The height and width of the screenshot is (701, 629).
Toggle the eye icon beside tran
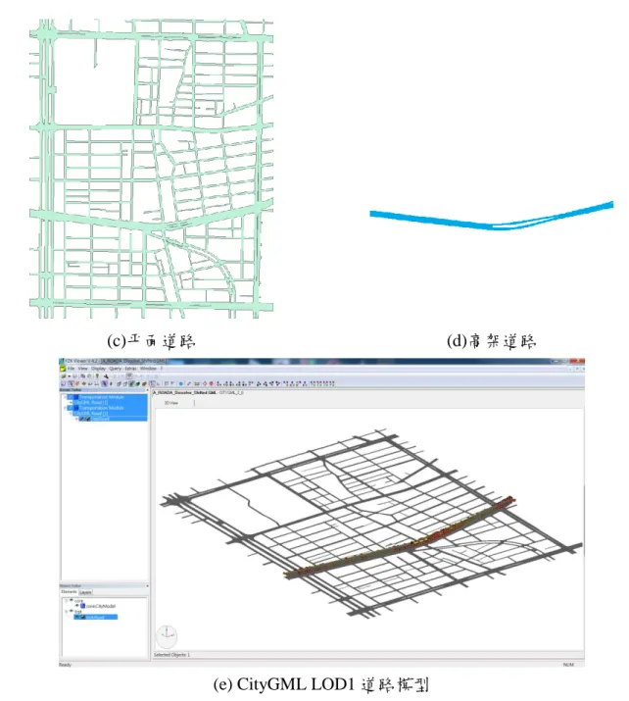pos(71,610)
